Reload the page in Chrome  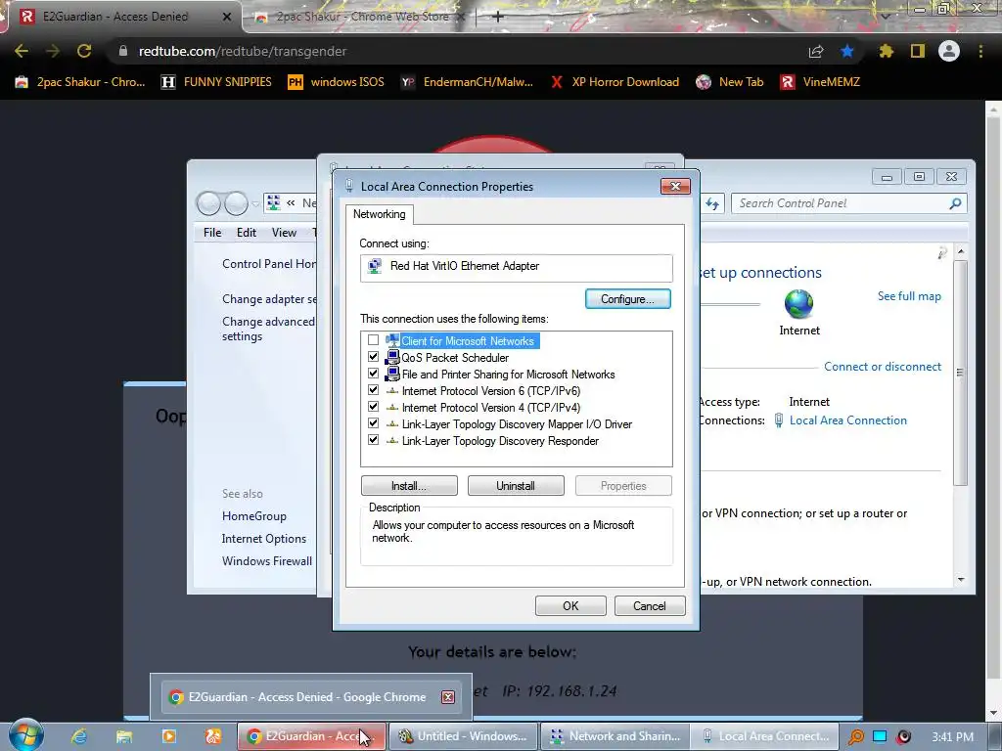coord(84,51)
